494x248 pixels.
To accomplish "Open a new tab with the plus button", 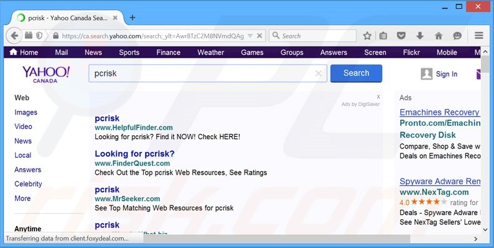I will (133, 18).
